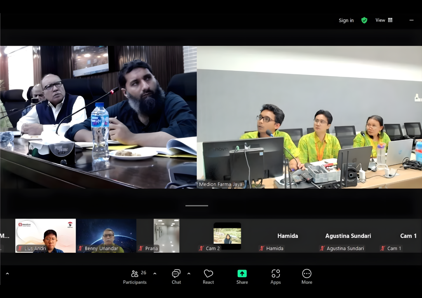Open the Apps menu
The image size is (422, 298).
(276, 277)
